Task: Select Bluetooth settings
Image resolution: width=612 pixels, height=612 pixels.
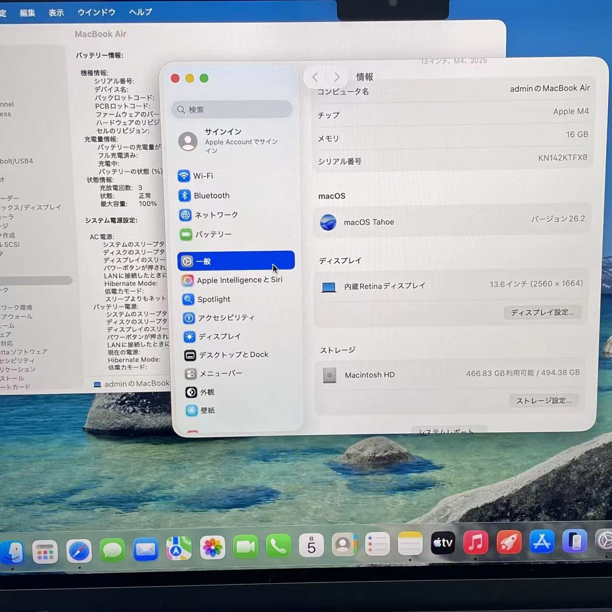Action: click(212, 195)
